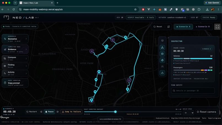Click cluster marker 16 on the map
Image resolution: width=222 pixels, height=125 pixels.
pos(129,80)
